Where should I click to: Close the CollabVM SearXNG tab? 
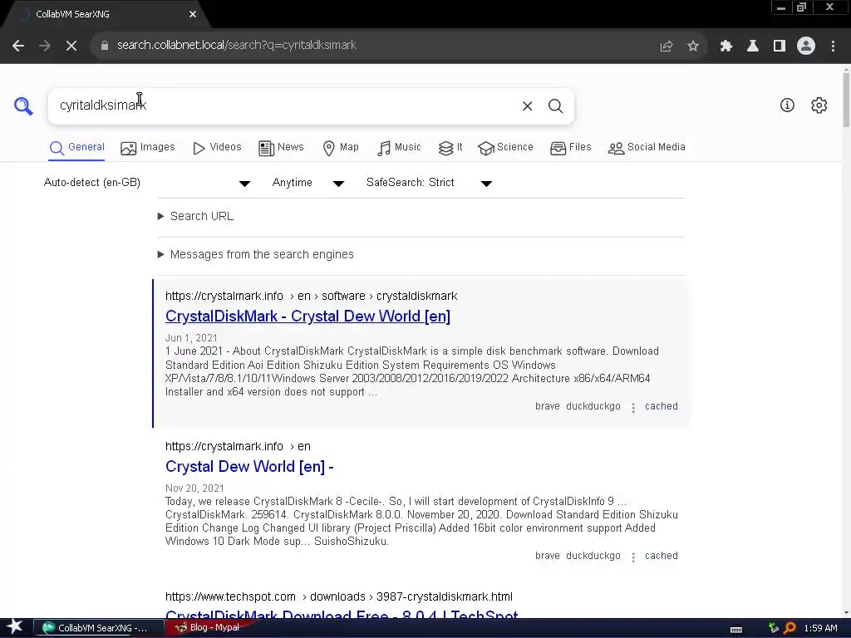[x=193, y=15]
